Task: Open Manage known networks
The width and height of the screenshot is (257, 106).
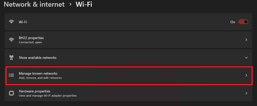Action: pos(38,73)
